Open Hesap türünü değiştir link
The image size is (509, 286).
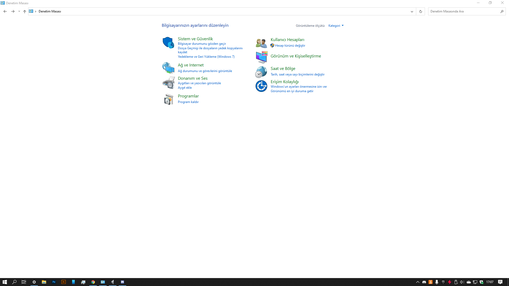[290, 46]
